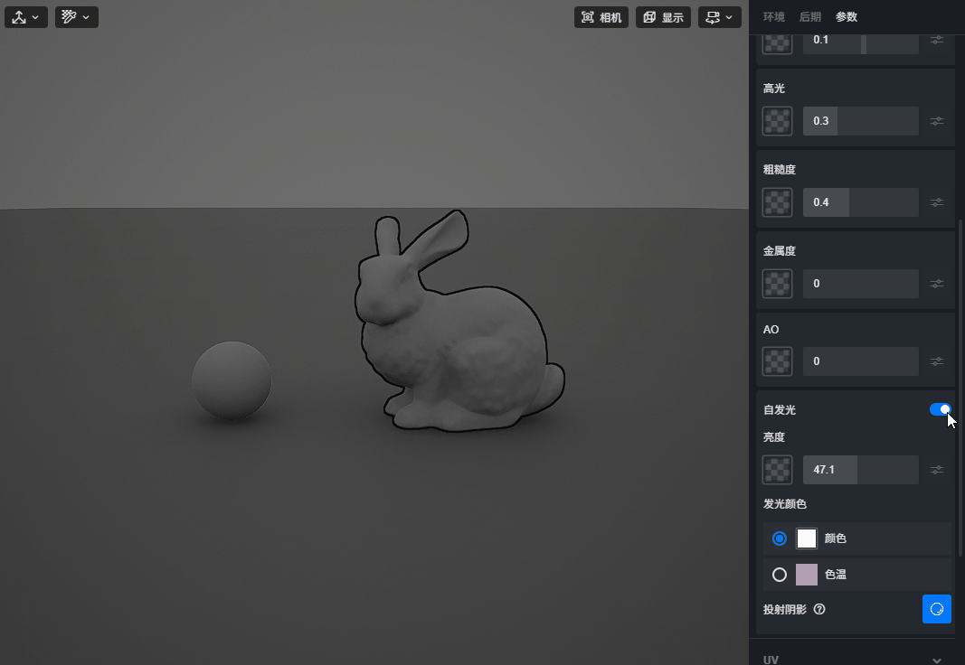This screenshot has height=665, width=965.
Task: Click the 投射阴影 help question icon
Action: (819, 610)
